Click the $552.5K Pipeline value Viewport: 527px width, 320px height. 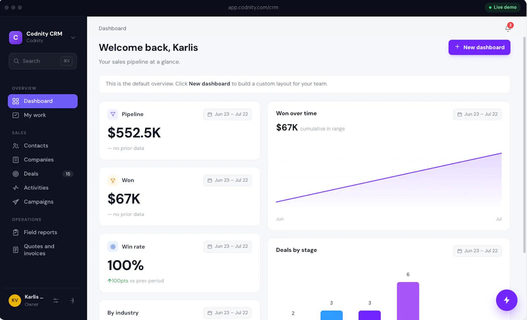coord(134,133)
